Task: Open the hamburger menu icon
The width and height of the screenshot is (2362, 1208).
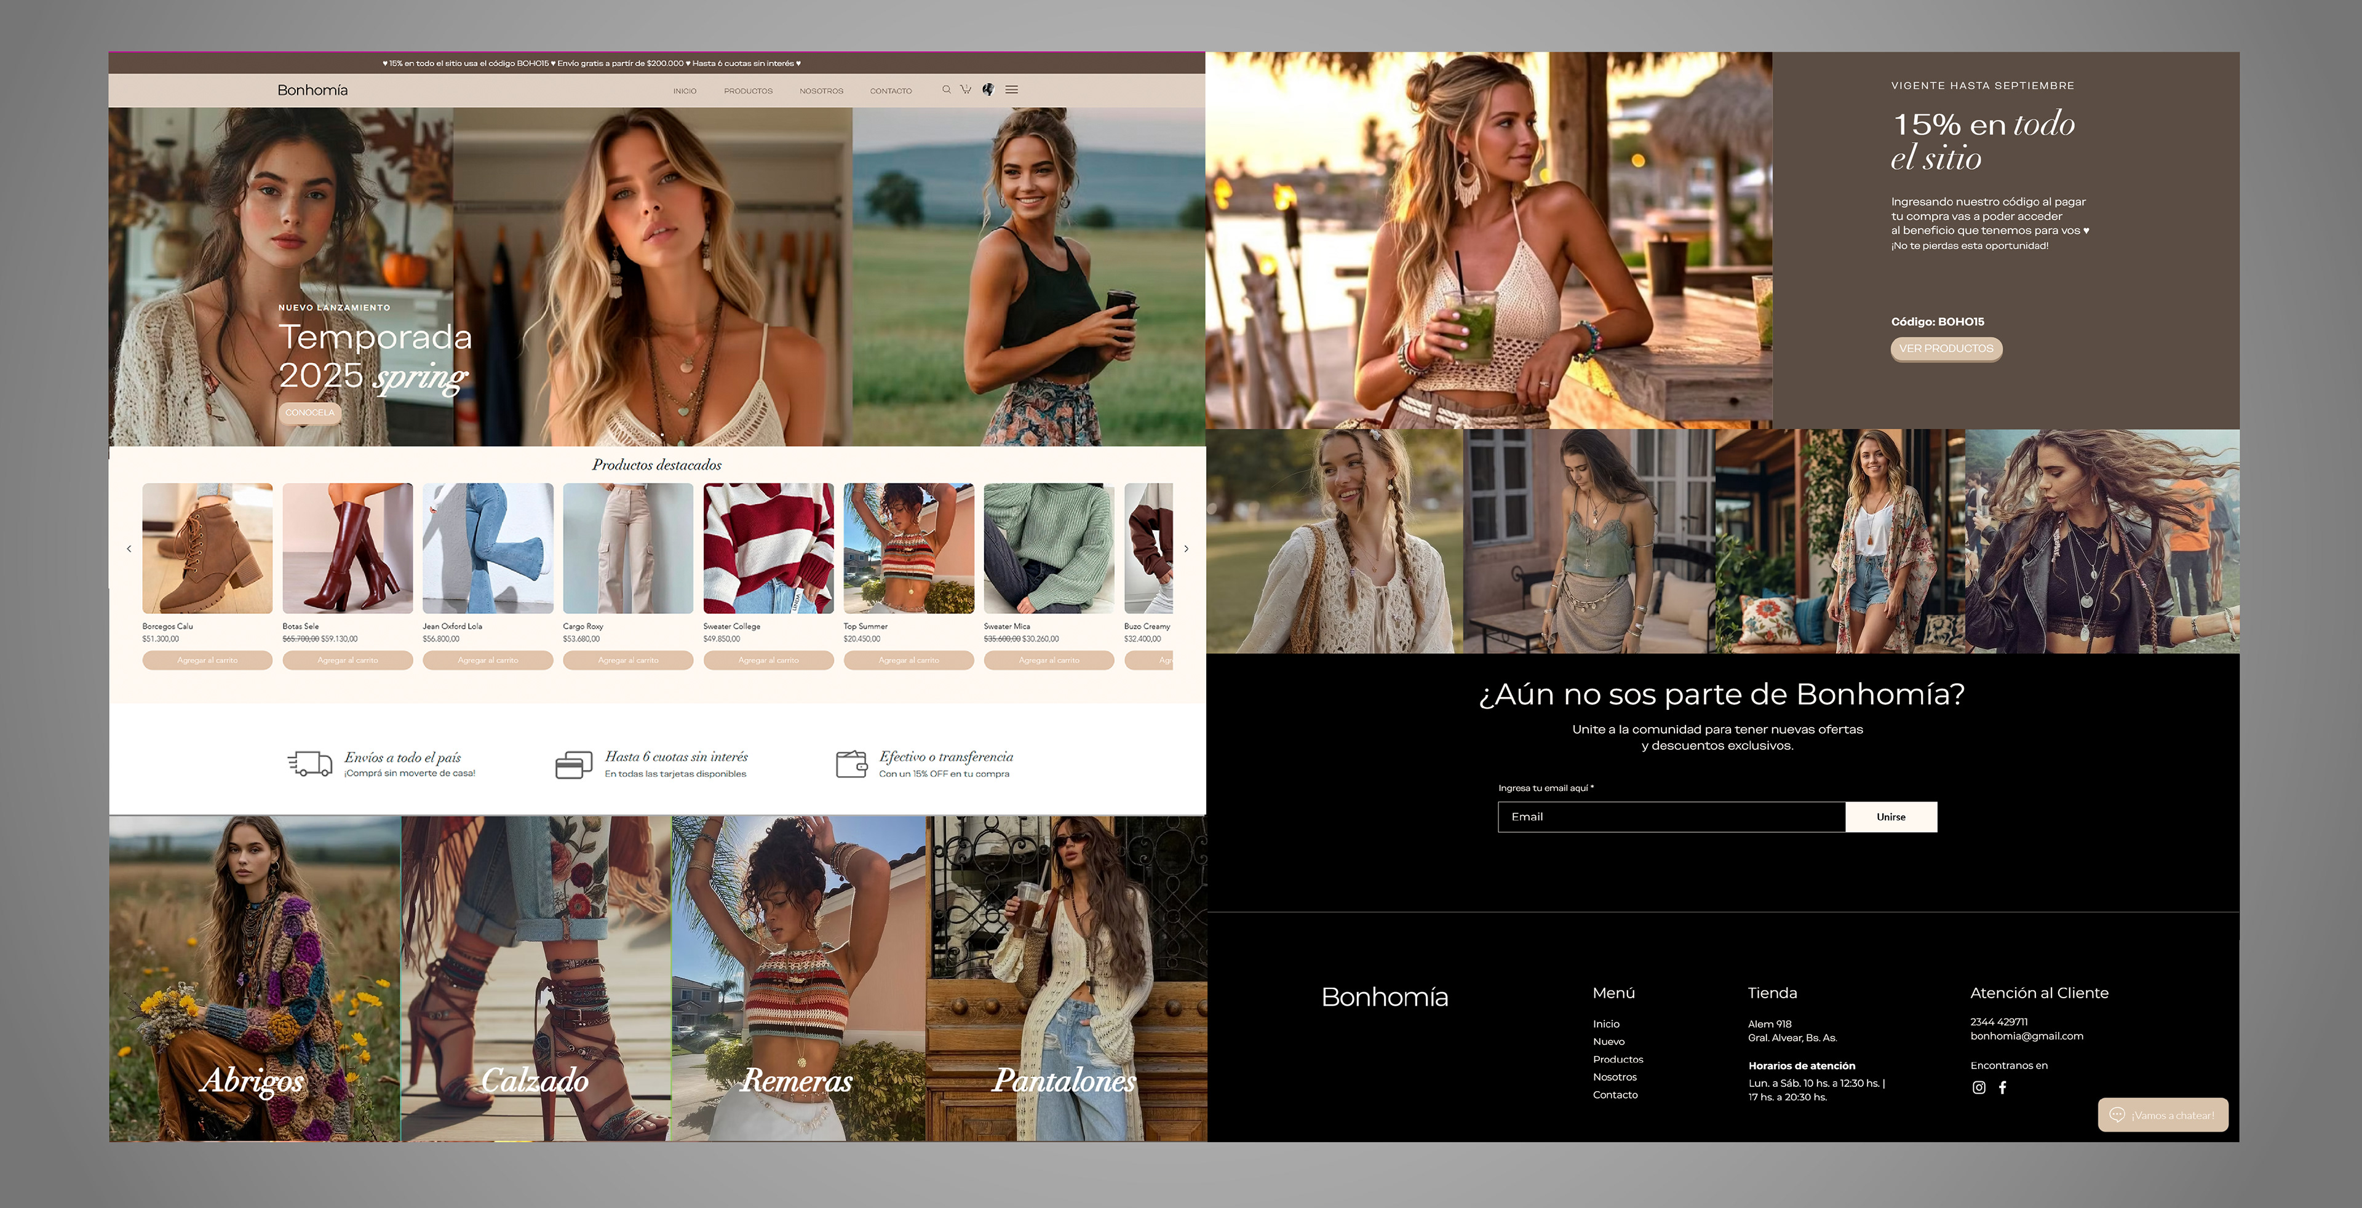Action: [1011, 90]
